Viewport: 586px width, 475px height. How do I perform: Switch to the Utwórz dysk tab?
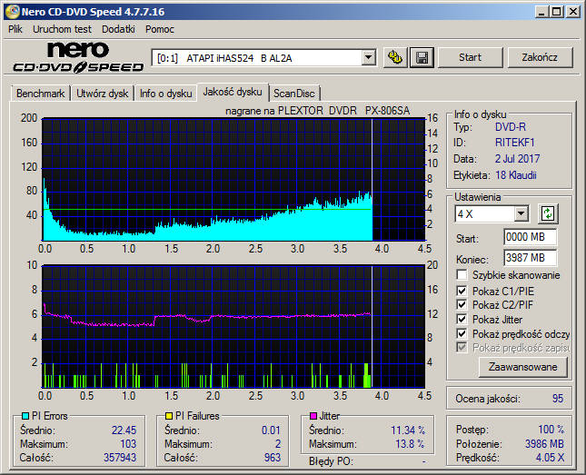tap(103, 94)
